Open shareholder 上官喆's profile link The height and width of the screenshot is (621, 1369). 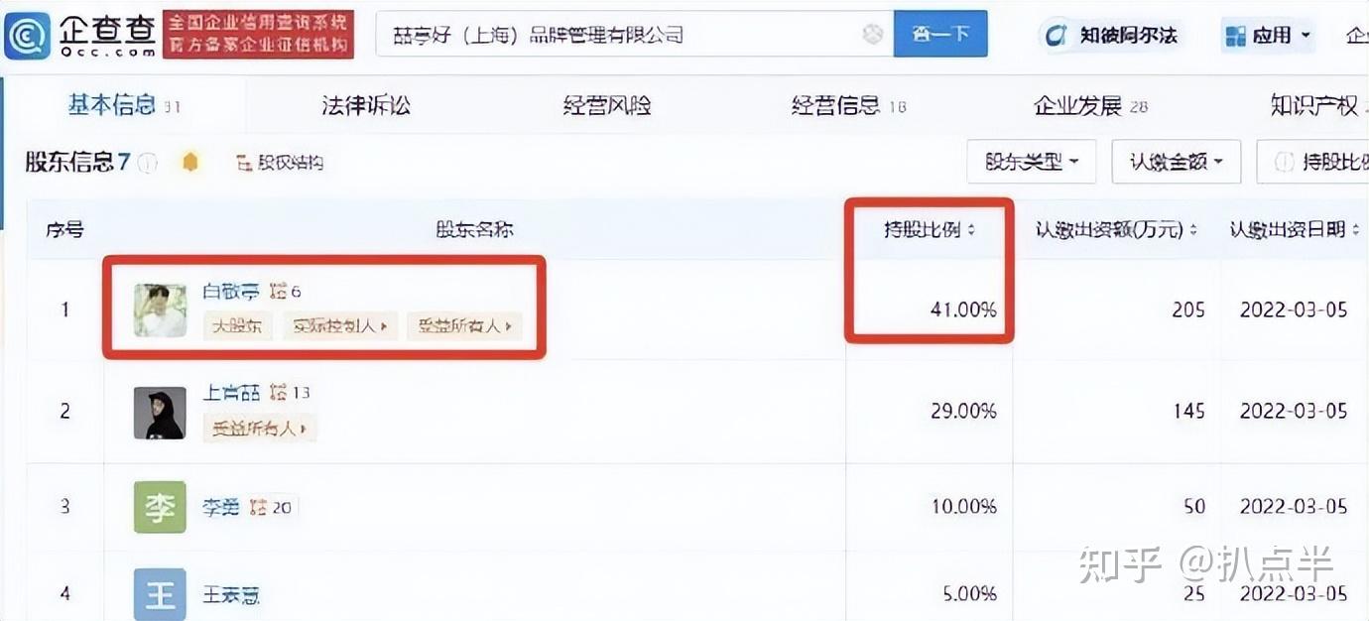pyautogui.click(x=232, y=393)
